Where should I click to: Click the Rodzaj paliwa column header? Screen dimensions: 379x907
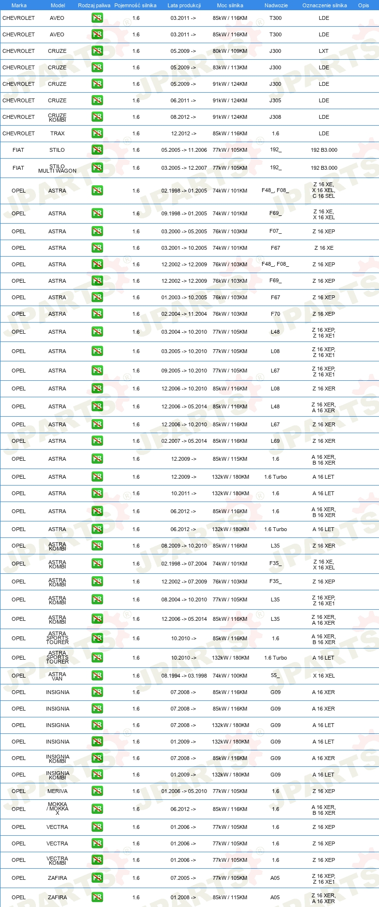[94, 5]
